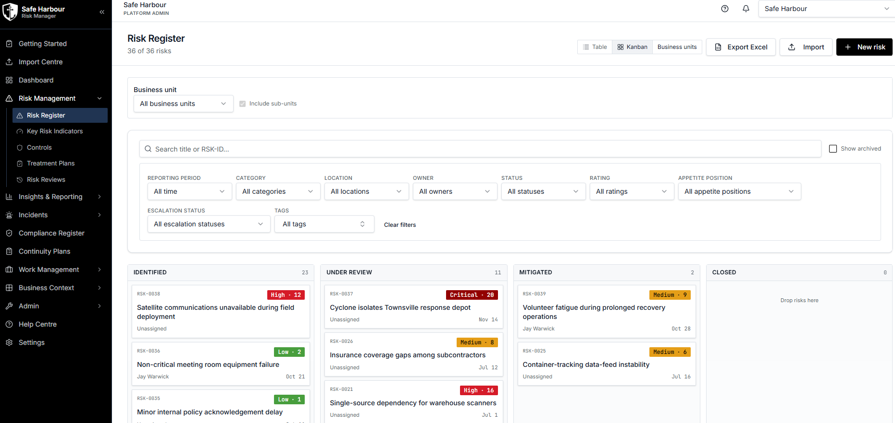Click the Dashboard grid icon
895x423 pixels.
9,80
